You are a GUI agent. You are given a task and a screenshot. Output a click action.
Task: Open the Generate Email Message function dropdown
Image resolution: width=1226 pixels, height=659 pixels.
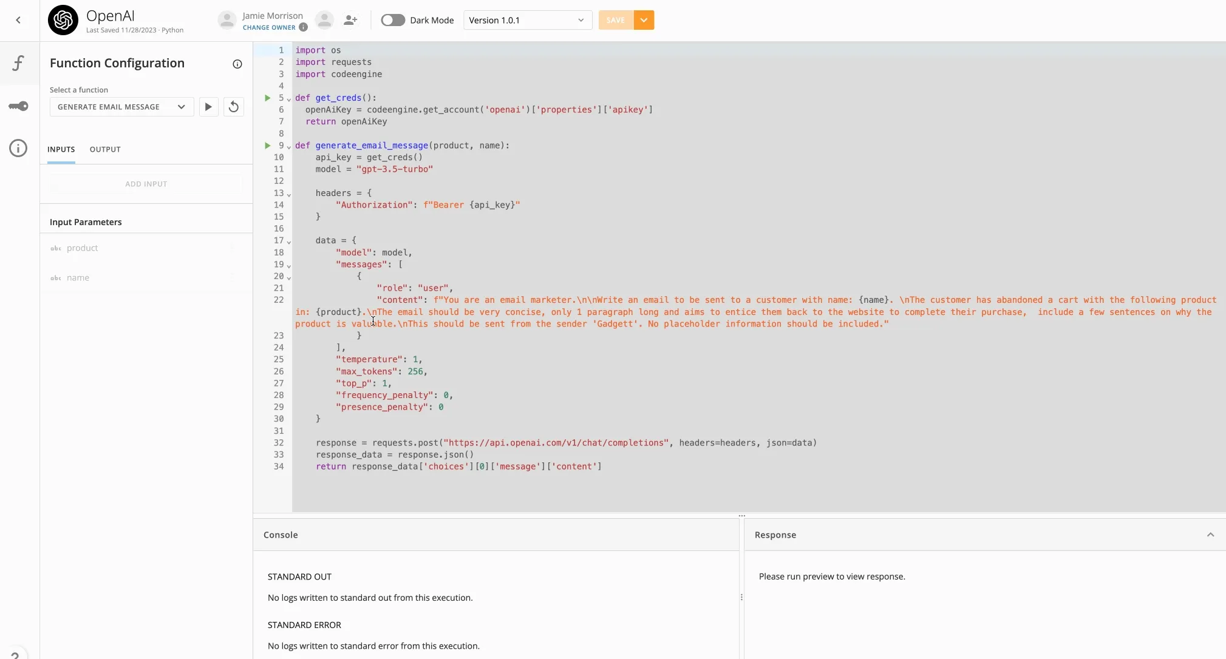pyautogui.click(x=121, y=107)
